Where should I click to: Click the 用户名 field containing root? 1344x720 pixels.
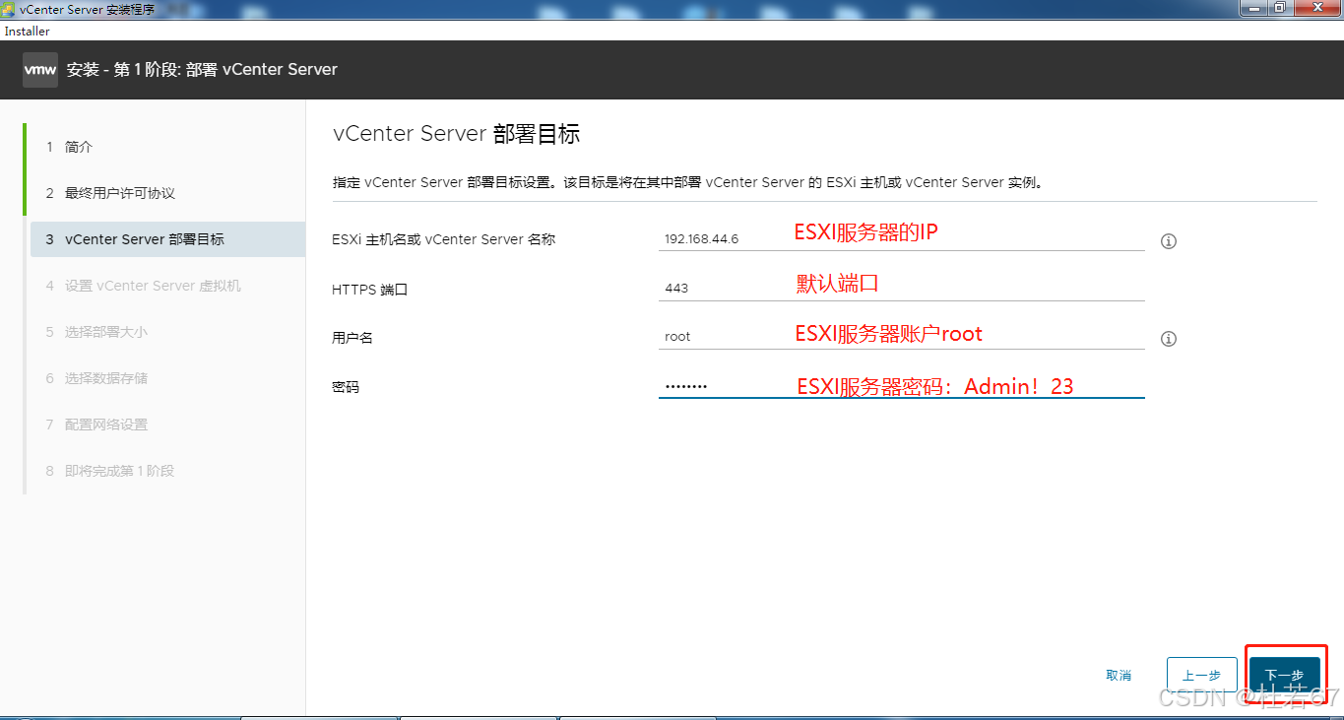point(902,336)
